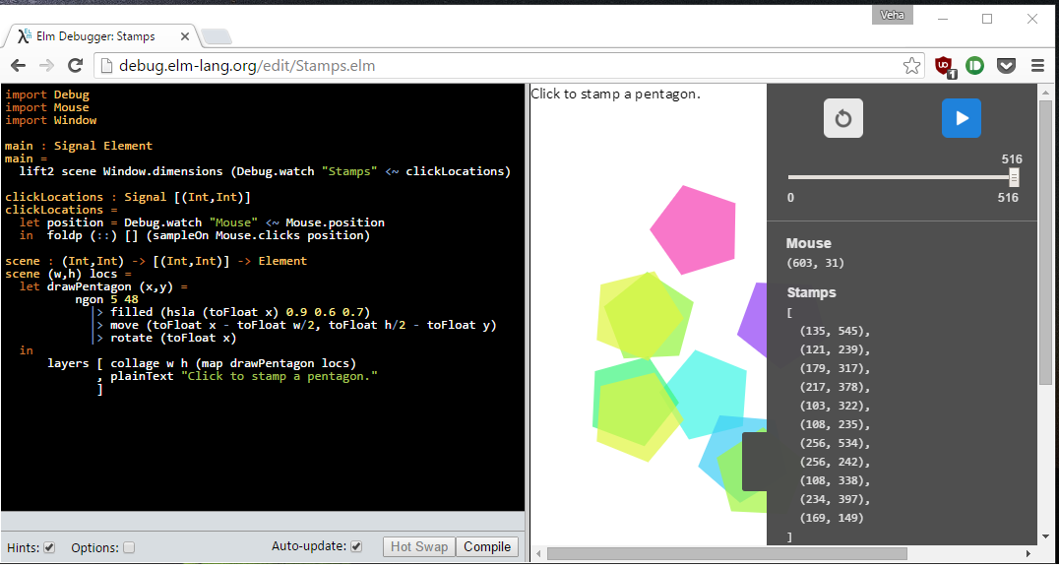Click the horizontal scrollbar left arrow

[538, 554]
